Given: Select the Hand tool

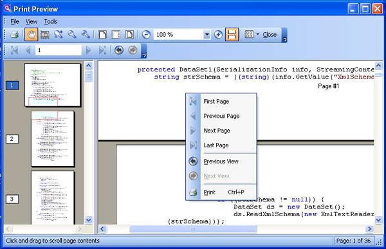Looking at the screenshot, I should 31,35.
